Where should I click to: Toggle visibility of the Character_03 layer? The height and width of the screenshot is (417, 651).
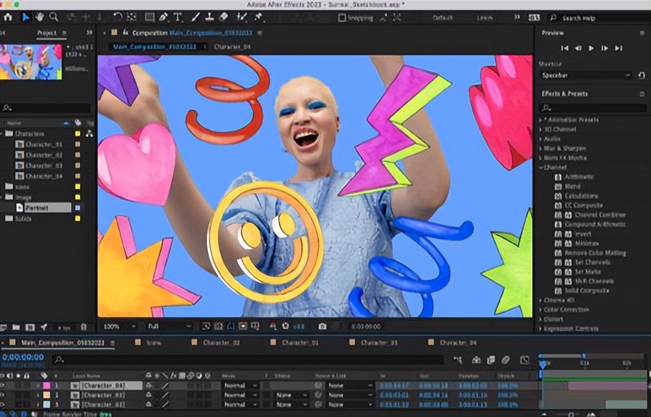4,396
